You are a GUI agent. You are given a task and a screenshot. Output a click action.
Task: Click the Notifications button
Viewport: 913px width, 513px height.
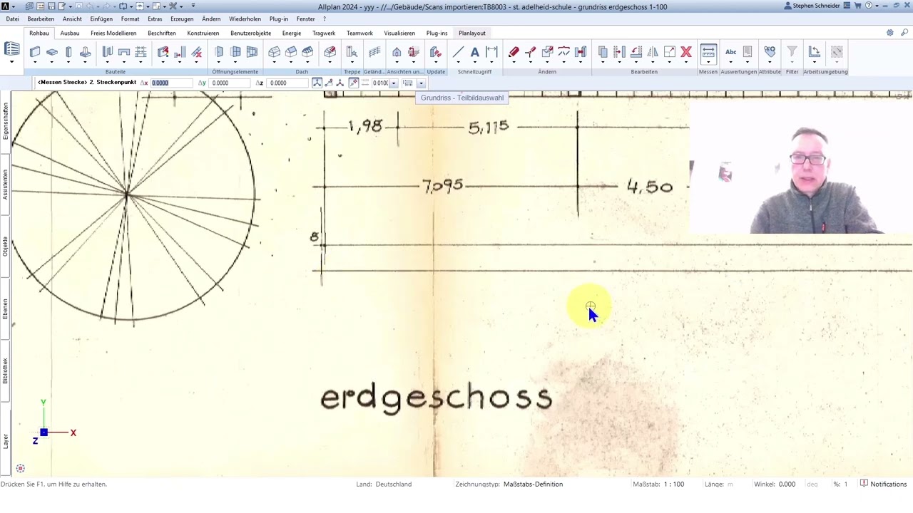pyautogui.click(x=884, y=484)
